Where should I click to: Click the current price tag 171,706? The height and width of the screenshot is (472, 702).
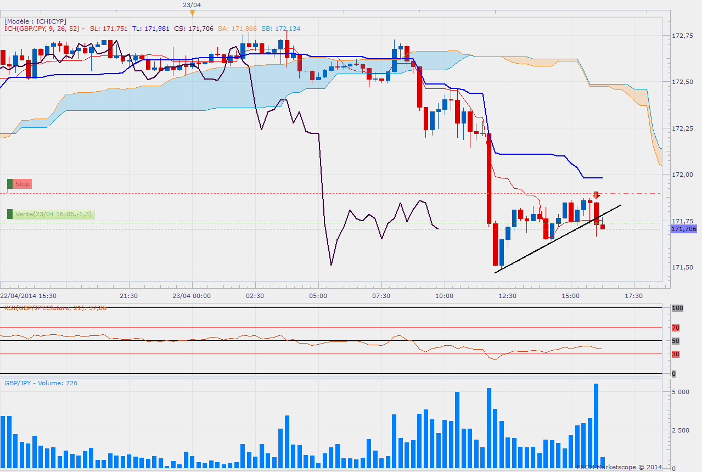click(x=684, y=229)
